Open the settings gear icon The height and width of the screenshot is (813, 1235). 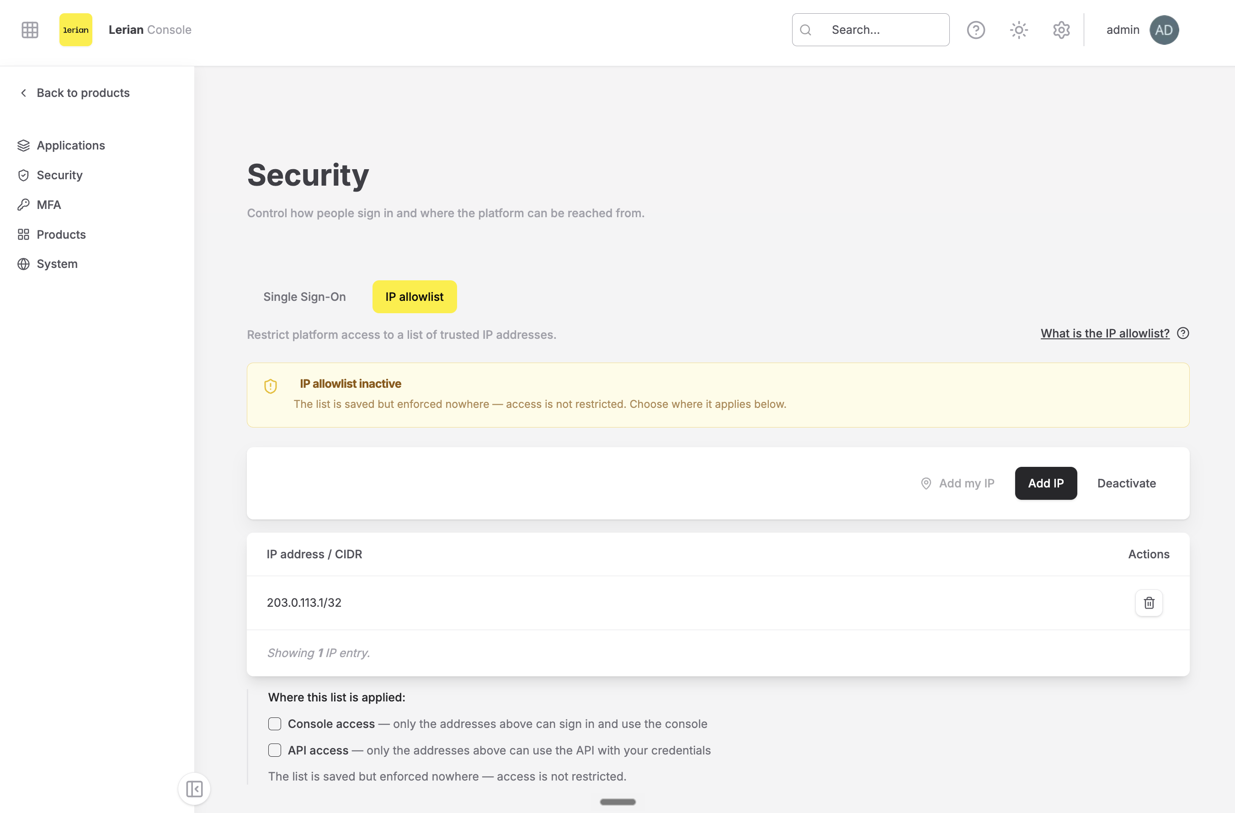pyautogui.click(x=1061, y=30)
